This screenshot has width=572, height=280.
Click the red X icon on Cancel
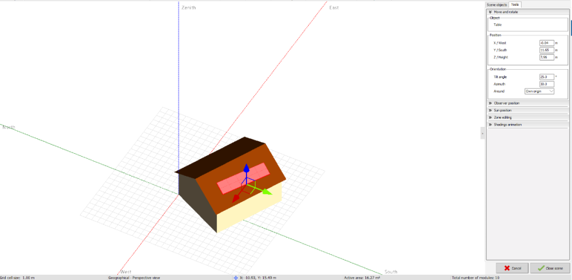[507, 268]
